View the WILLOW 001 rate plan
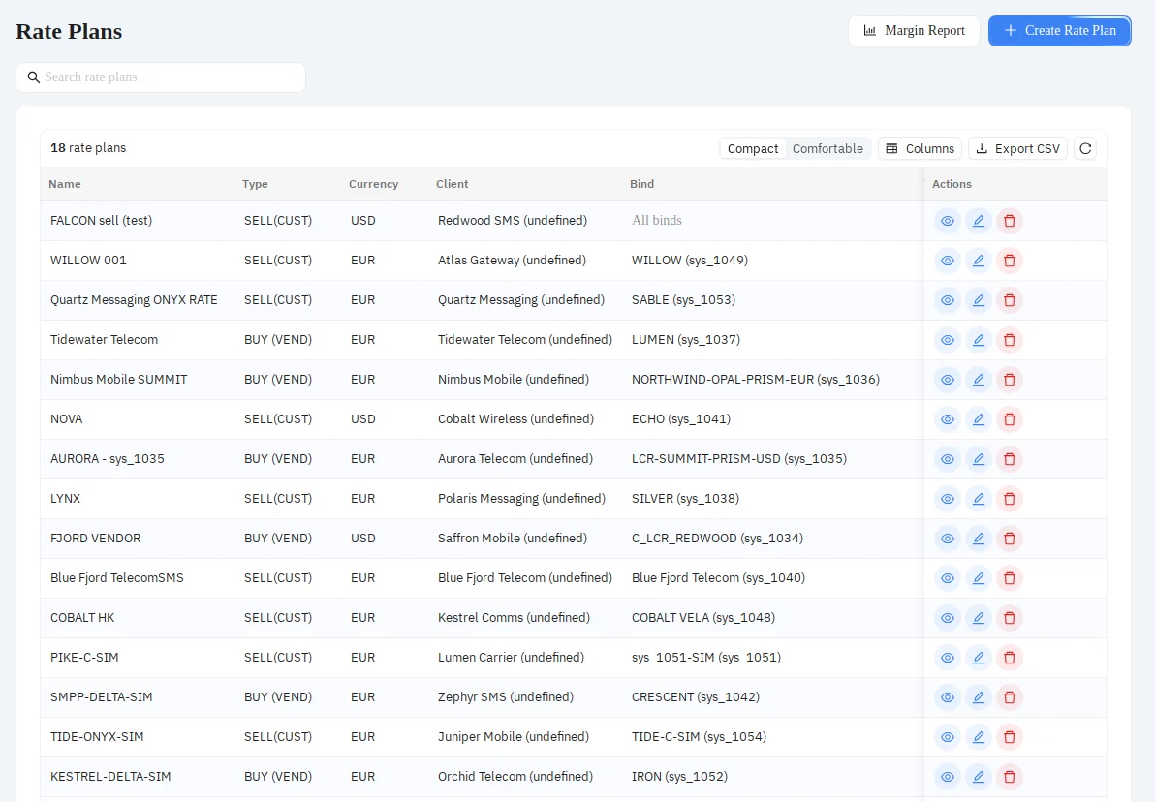Viewport: 1155px width, 802px height. pos(948,261)
